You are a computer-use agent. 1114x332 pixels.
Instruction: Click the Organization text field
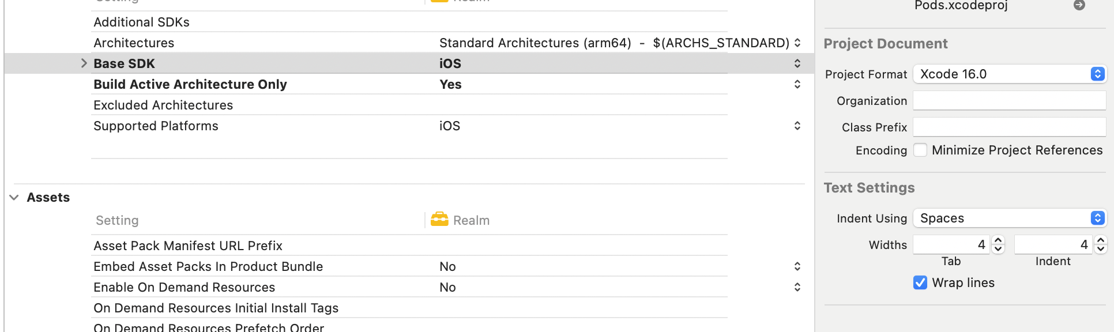[x=1010, y=100]
